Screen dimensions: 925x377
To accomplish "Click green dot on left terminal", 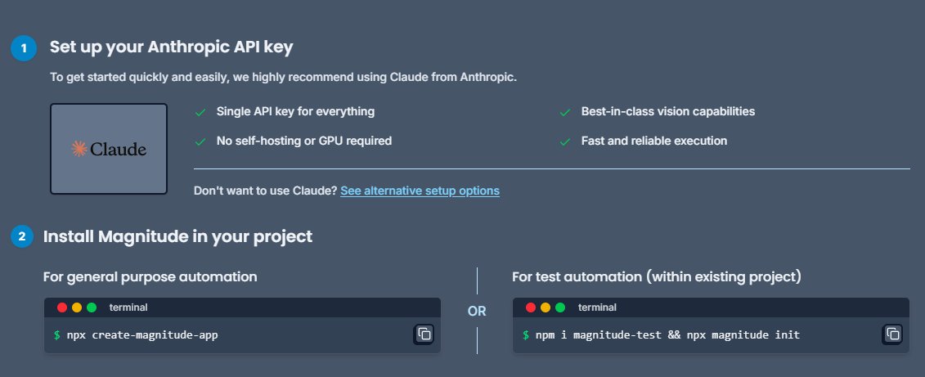I will tap(92, 307).
